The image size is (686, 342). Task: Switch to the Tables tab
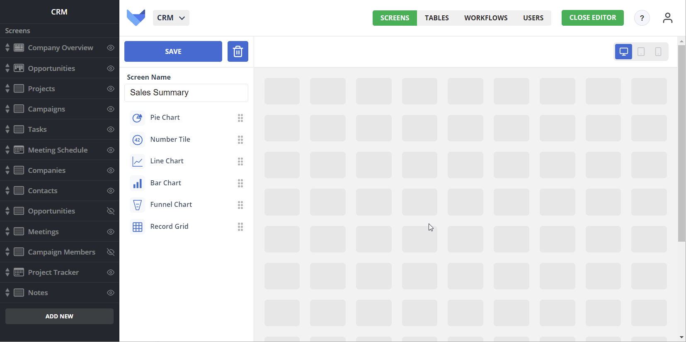436,18
